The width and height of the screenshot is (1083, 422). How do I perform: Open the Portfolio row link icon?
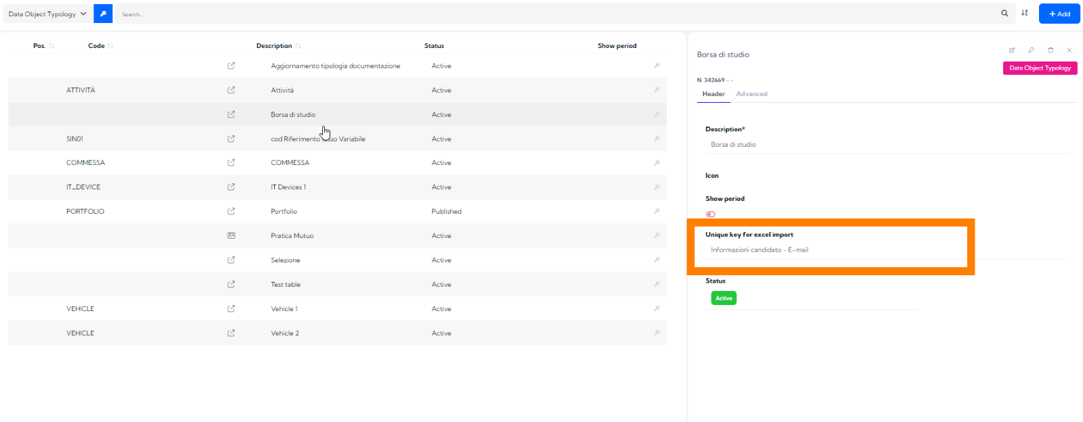pos(231,211)
